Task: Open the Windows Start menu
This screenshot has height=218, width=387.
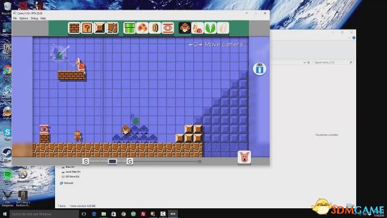Action: coord(5,214)
